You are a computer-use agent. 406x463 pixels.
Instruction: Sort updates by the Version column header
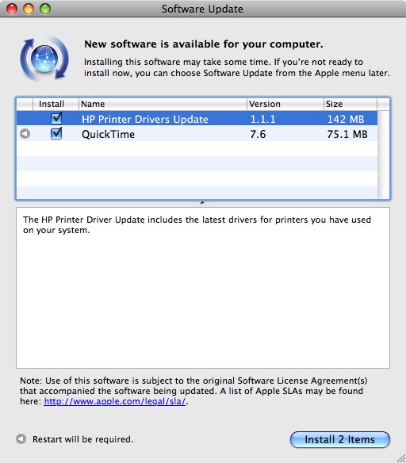pos(285,104)
